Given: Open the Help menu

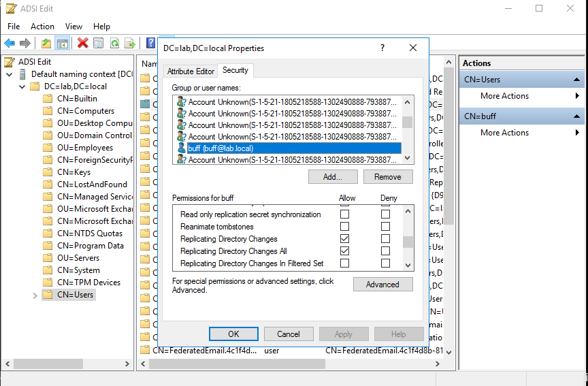Looking at the screenshot, I should click(x=101, y=27).
